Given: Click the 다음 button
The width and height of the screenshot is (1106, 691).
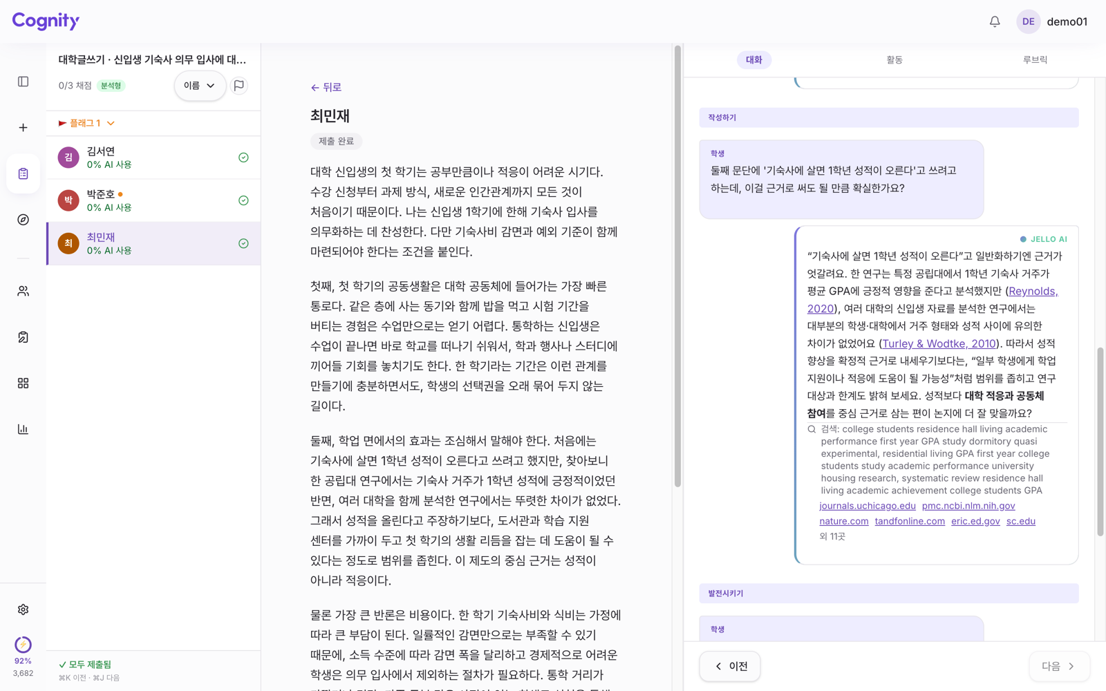Looking at the screenshot, I should tap(1059, 666).
